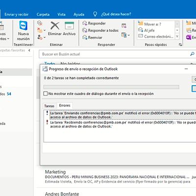Click Responder in the ribbon

94,24
